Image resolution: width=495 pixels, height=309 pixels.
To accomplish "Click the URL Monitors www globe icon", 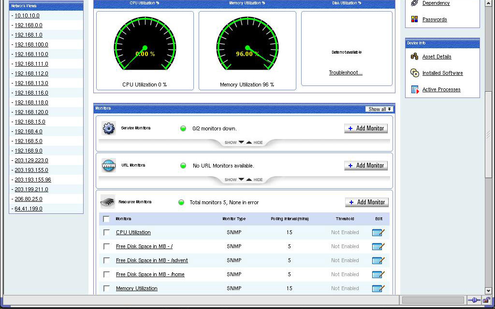I will tap(109, 166).
